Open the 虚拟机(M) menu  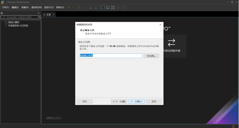coord(37,7)
